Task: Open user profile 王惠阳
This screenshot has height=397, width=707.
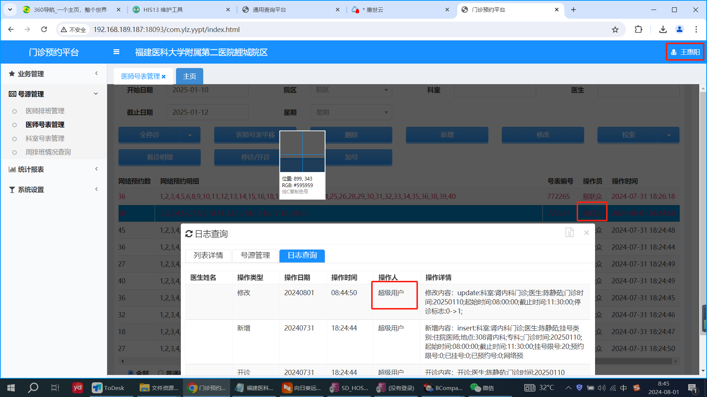Action: pyautogui.click(x=685, y=52)
